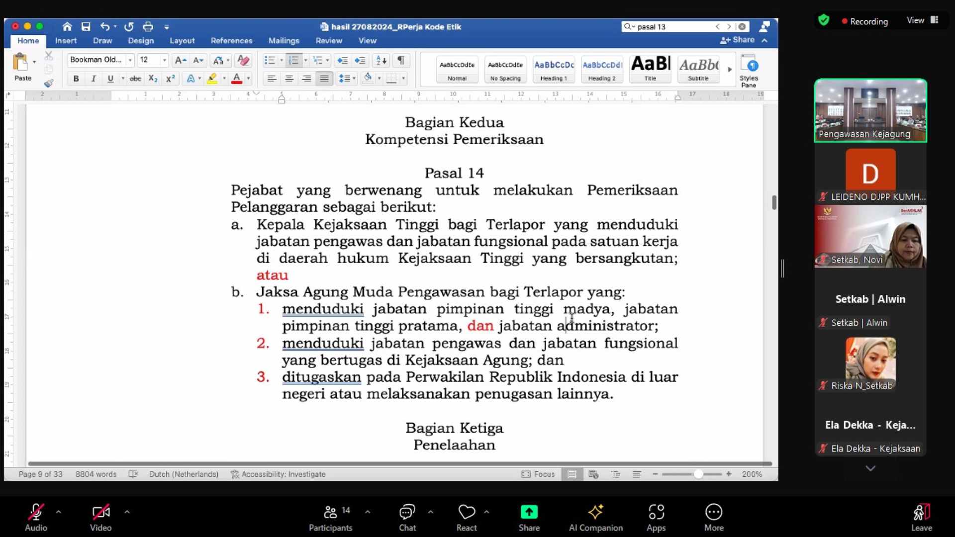955x537 pixels.
Task: Increase paragraph indent
Action: [360, 60]
